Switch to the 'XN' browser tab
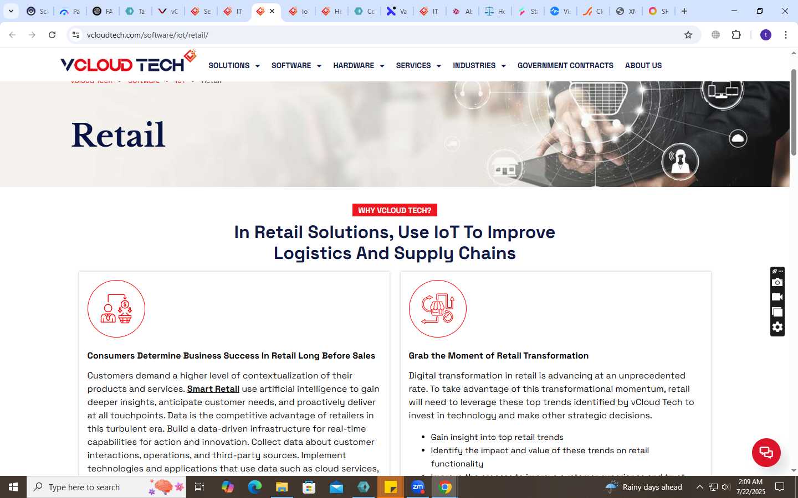Image resolution: width=798 pixels, height=498 pixels. (626, 11)
